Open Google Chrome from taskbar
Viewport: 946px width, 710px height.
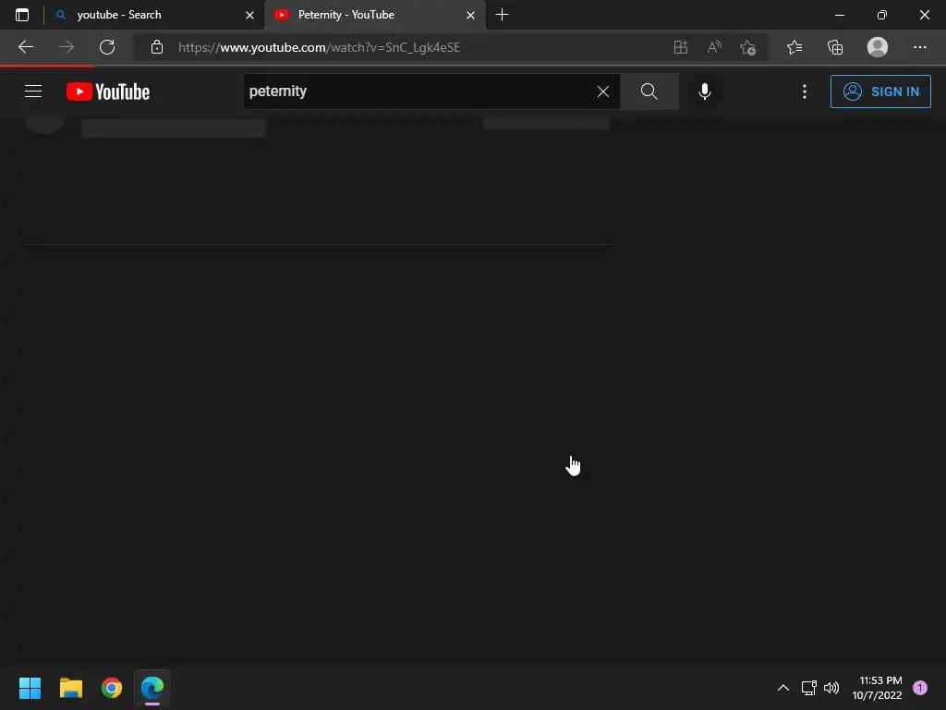[112, 688]
